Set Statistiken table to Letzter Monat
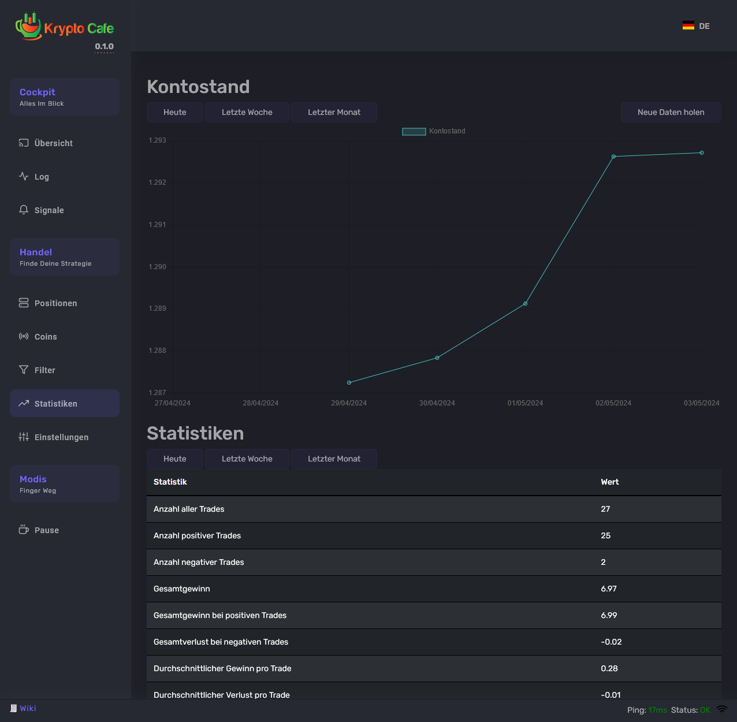 pyautogui.click(x=334, y=459)
